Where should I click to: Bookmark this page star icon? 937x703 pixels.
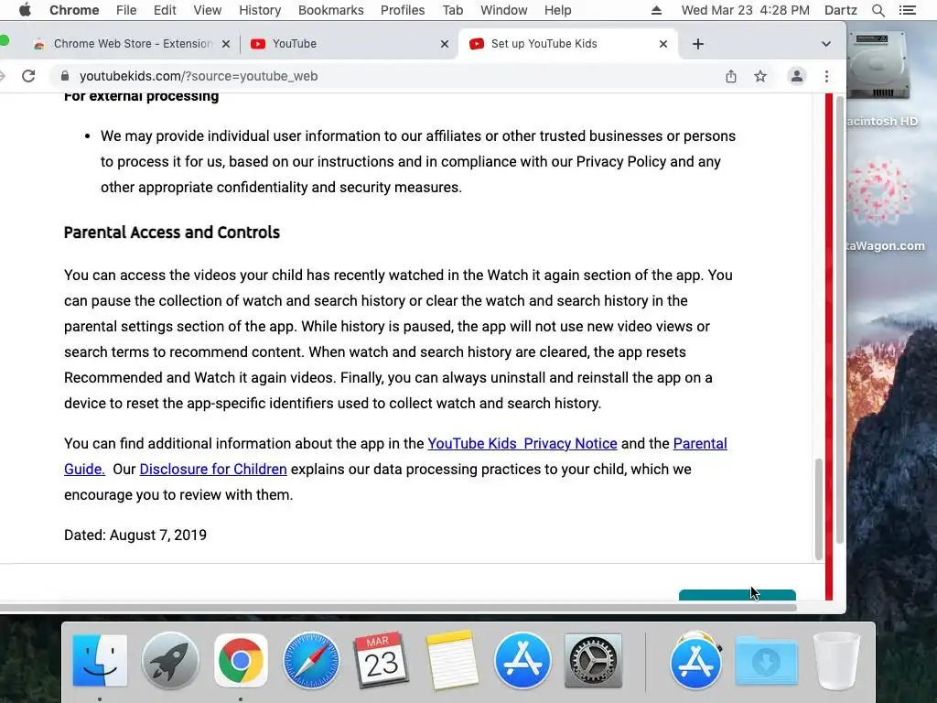tap(760, 76)
